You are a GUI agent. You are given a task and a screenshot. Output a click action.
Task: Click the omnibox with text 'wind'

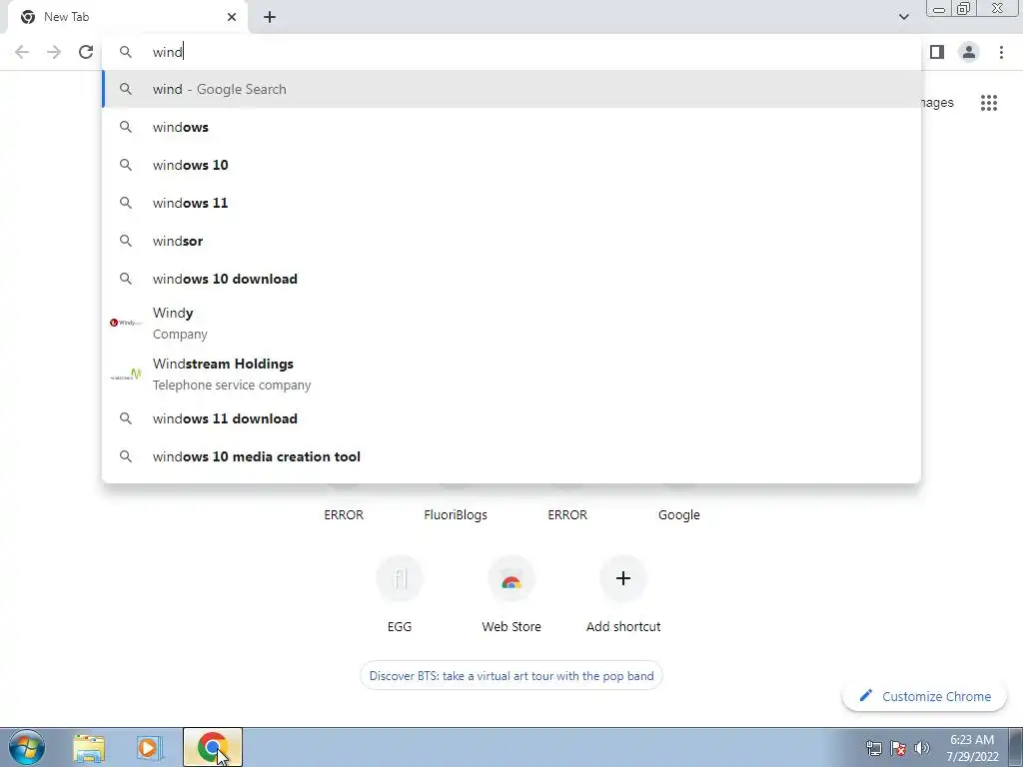(x=511, y=52)
